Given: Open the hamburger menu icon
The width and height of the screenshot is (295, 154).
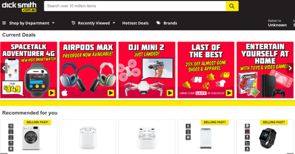Looking at the screenshot, I should coord(4,23).
